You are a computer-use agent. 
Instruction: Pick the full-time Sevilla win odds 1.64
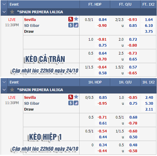[149, 19]
